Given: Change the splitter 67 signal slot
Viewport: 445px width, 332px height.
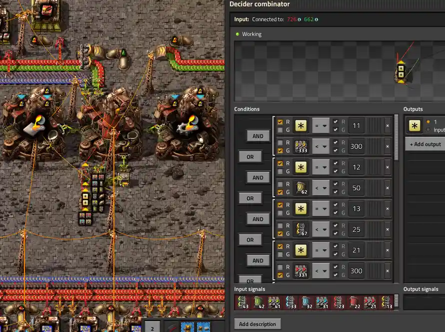Looking at the screenshot, I should click(301, 229).
